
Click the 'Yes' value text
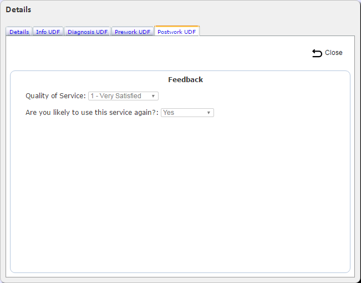(169, 113)
